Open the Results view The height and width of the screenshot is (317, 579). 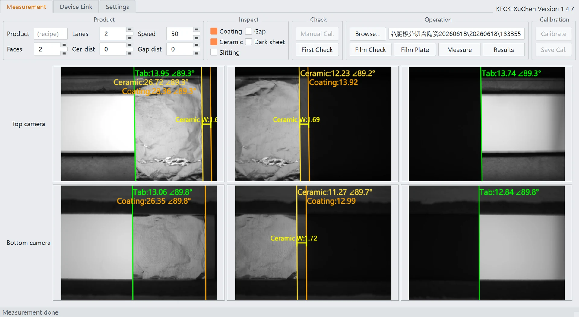tap(504, 50)
